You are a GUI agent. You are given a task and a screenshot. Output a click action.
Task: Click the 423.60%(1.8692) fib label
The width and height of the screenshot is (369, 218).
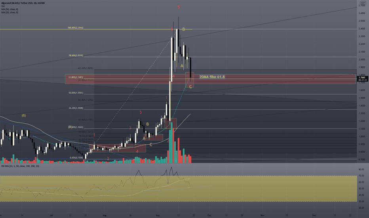pyautogui.click(x=86, y=68)
